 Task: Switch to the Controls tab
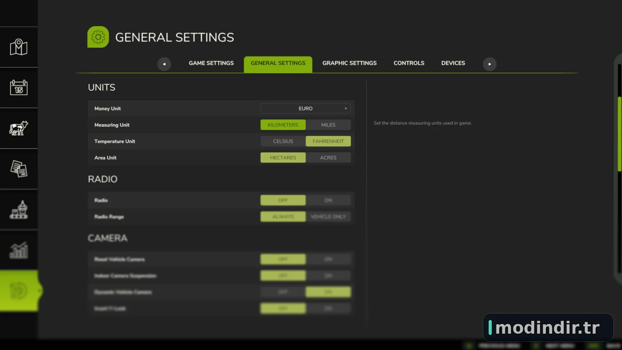click(409, 63)
